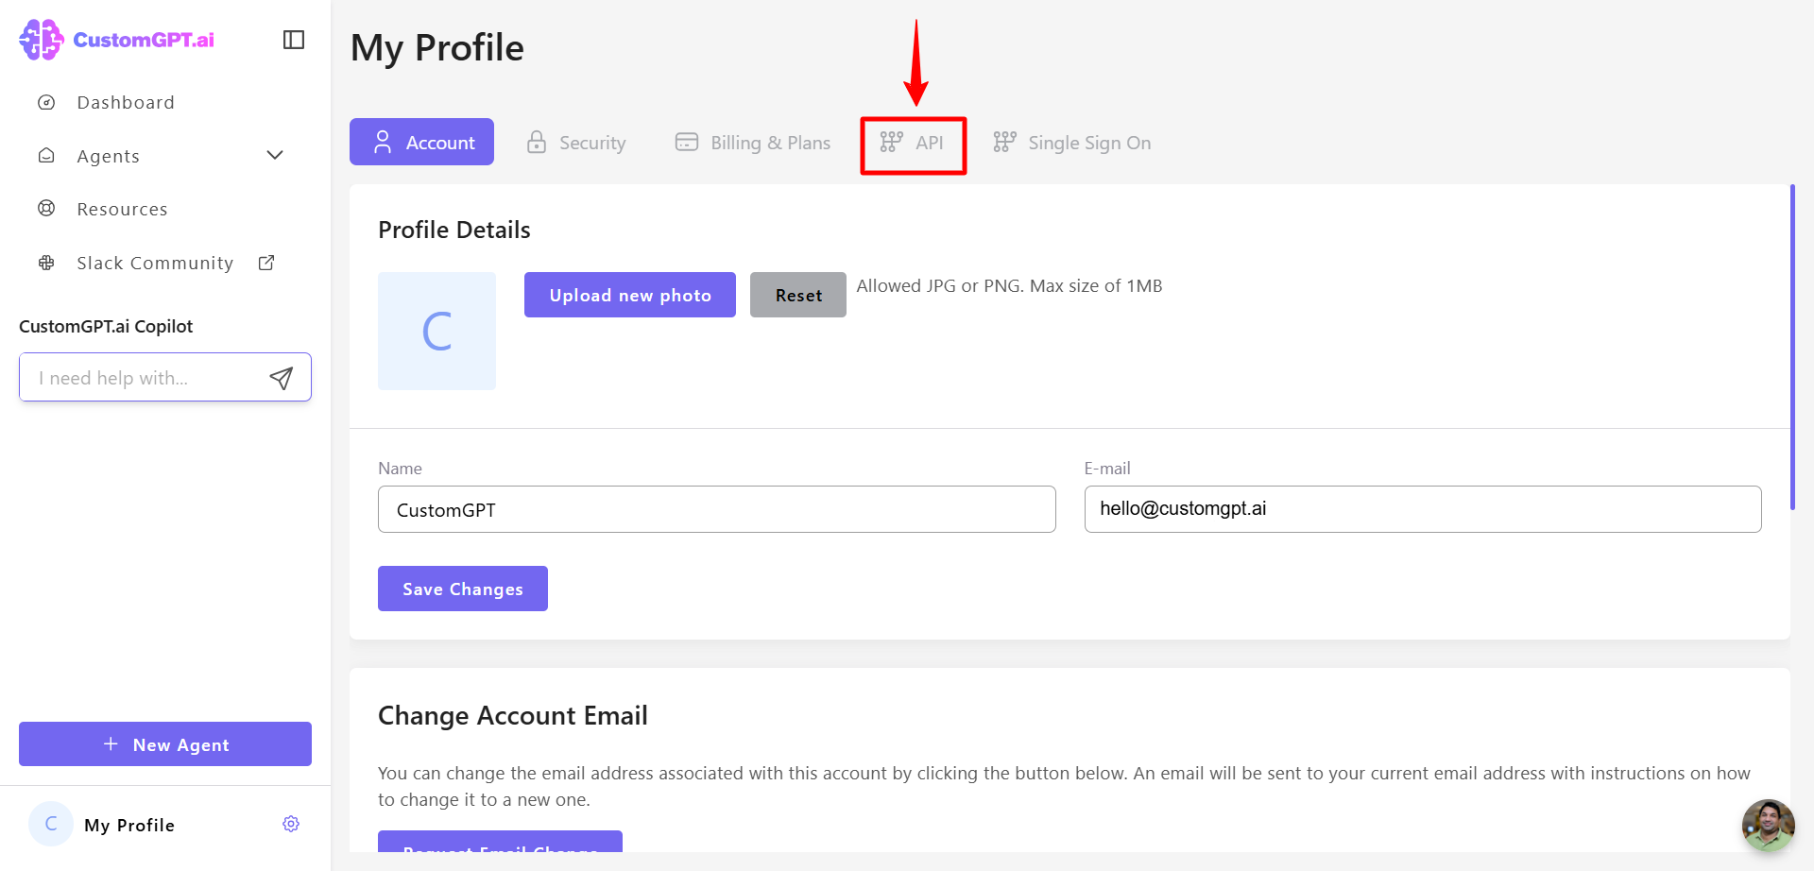
Task: Click the 'CustomGPT.ai Copilot' label
Action: coord(106,326)
